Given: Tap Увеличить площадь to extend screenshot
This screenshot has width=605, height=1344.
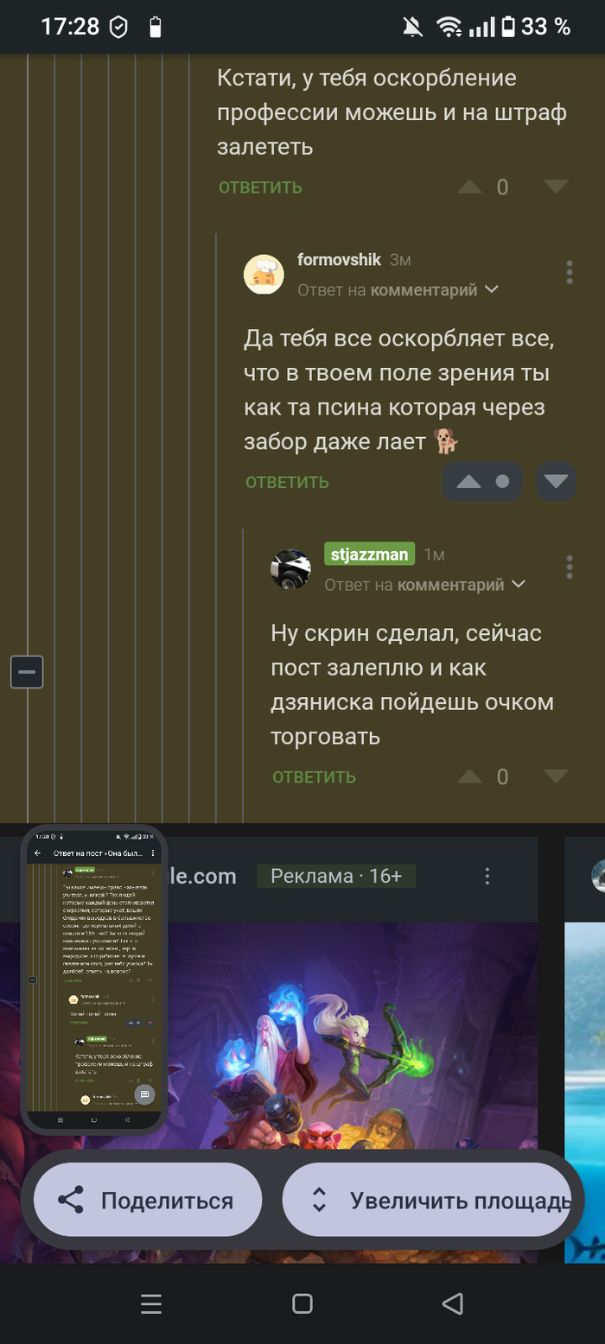Looking at the screenshot, I should pyautogui.click(x=427, y=1201).
